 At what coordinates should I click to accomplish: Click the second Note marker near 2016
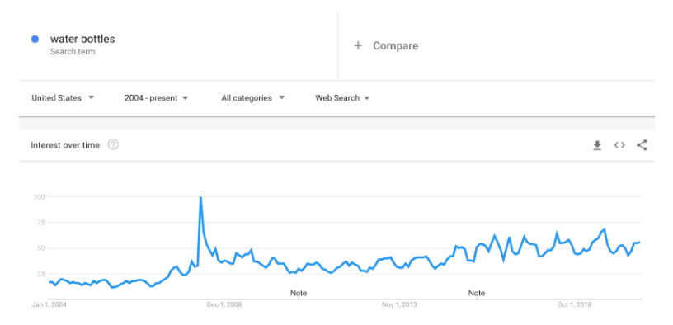[477, 293]
